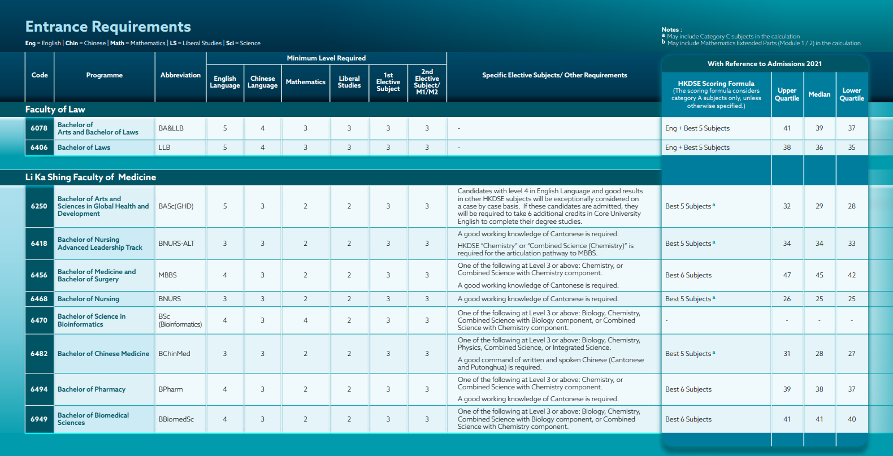Viewport: 893px width, 456px height.
Task: Click the 'BA&LLB' abbreviation
Action: [x=171, y=128]
